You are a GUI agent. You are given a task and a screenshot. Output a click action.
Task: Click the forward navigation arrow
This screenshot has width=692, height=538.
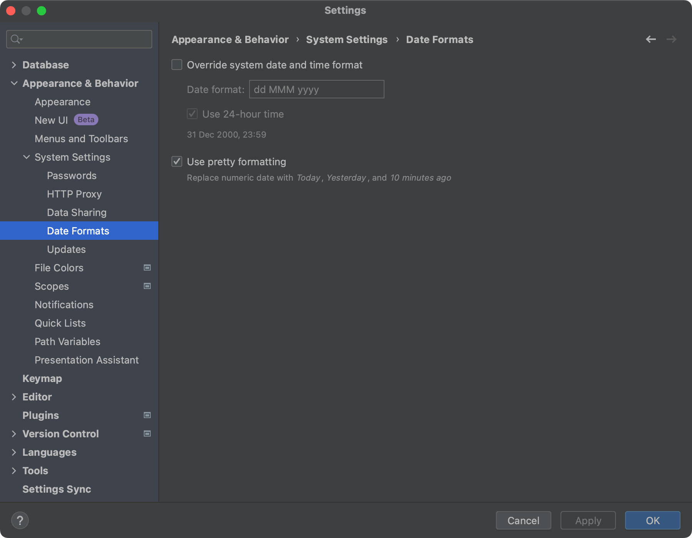(671, 39)
